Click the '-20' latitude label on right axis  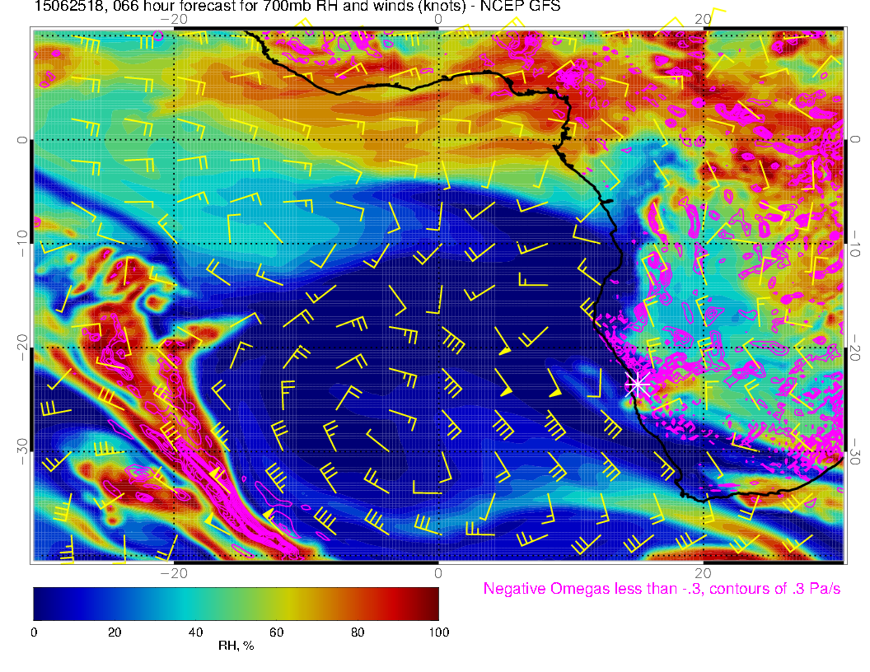pyautogui.click(x=855, y=348)
